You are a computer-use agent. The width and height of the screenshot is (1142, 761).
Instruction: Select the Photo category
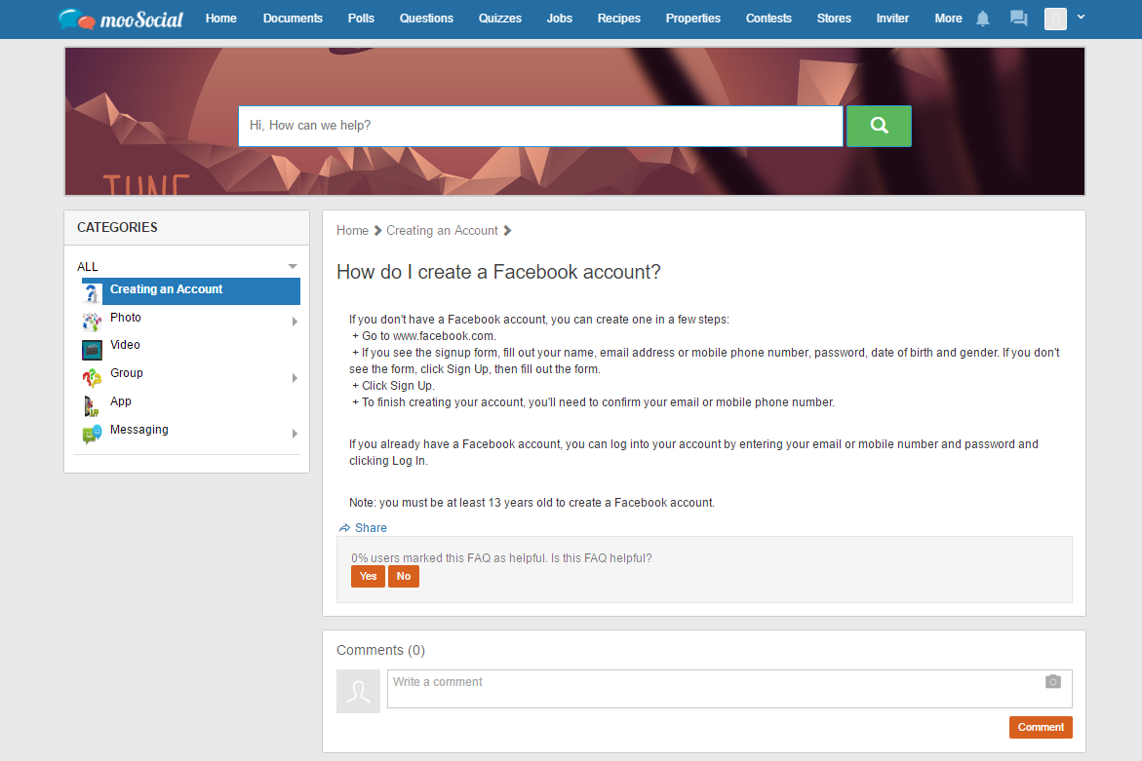(x=125, y=318)
